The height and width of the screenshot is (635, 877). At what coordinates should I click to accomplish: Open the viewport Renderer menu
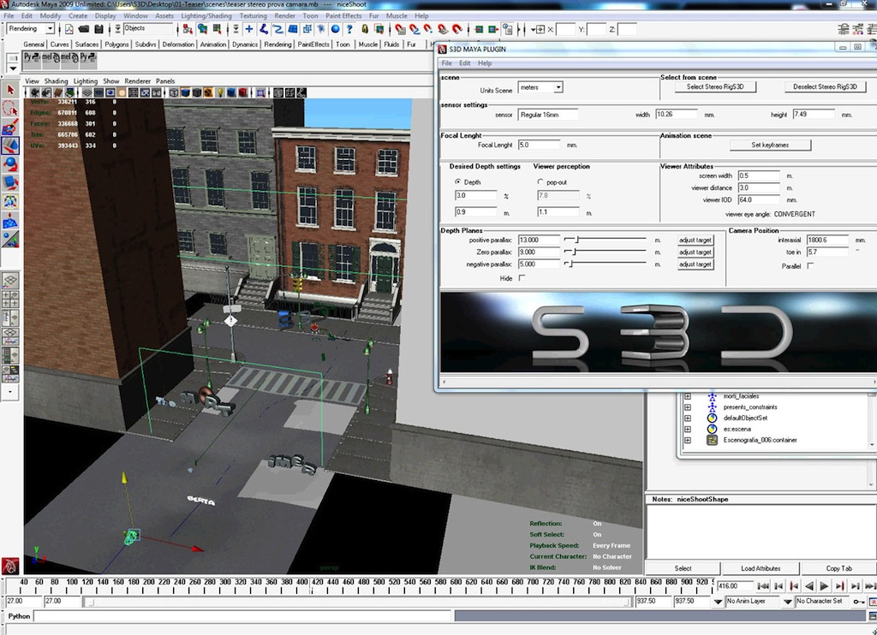[138, 81]
